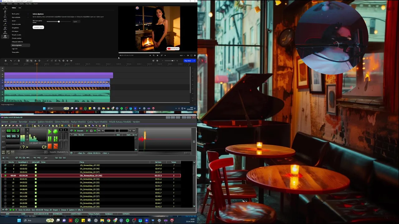Select the Araçlar tools icon in editor sidebar
The width and height of the screenshot is (399, 224).
(5, 36)
